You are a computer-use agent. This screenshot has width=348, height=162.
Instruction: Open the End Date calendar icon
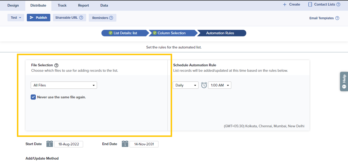(125, 144)
